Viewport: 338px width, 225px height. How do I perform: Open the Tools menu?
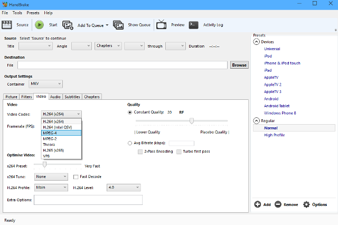click(x=17, y=13)
